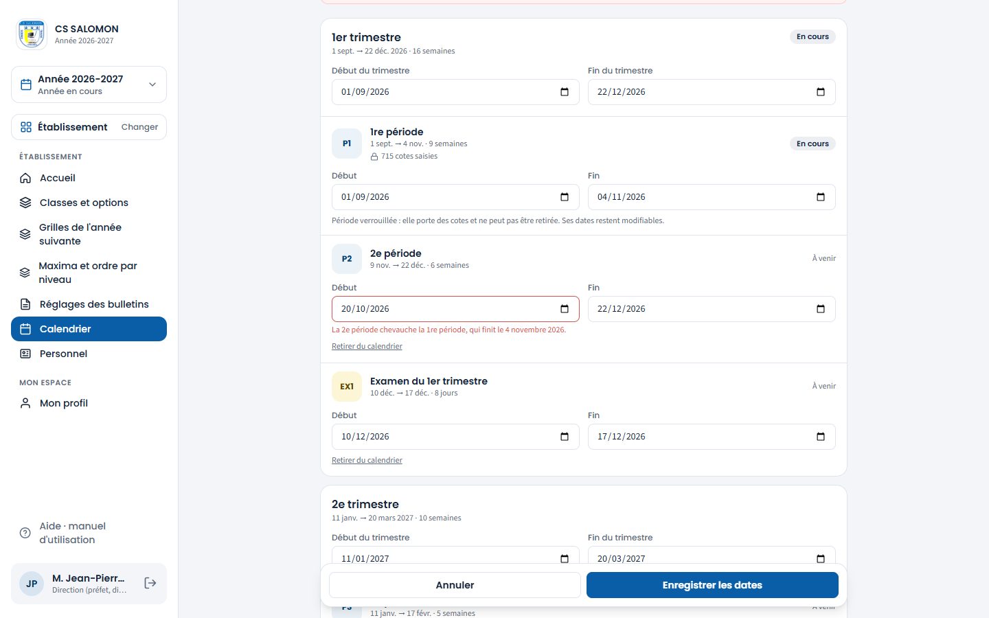This screenshot has height=618, width=989.
Task: Click the EX1 exam badge
Action: click(x=347, y=387)
